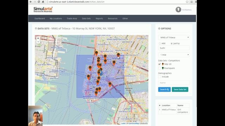Click the browser forward arrow
The height and width of the screenshot is (126, 225).
pos(35,2)
